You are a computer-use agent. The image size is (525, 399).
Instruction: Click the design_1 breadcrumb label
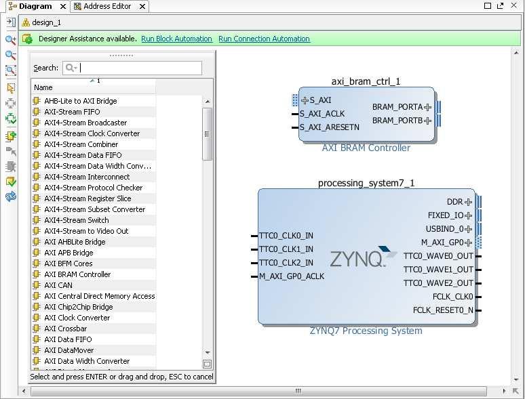(47, 22)
